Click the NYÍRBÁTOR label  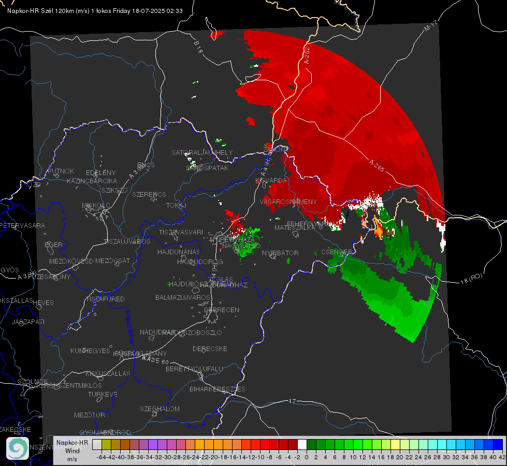coord(280,253)
